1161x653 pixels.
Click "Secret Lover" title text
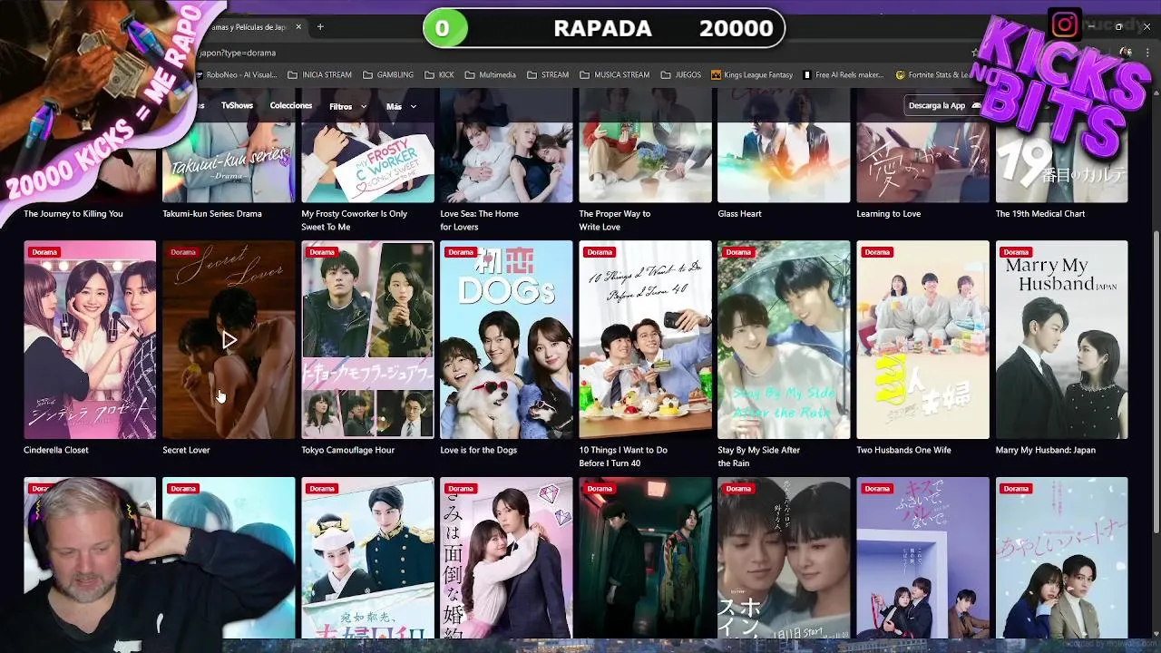[x=186, y=450]
